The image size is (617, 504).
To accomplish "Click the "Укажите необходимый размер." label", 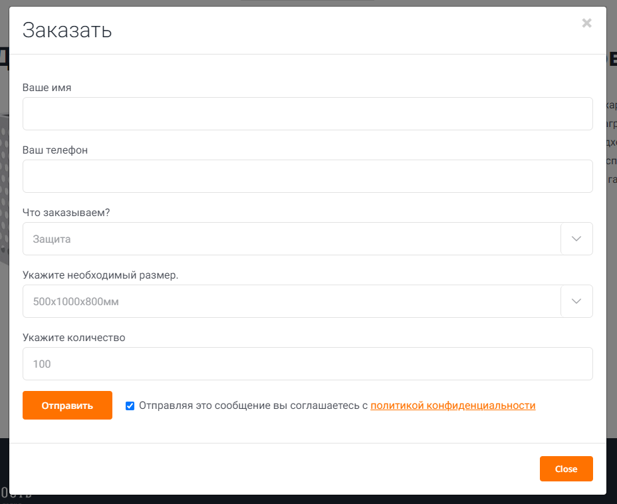I will pos(100,275).
